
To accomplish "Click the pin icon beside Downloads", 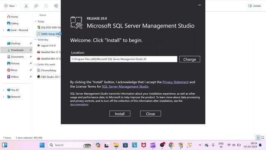I will click(x=30, y=50).
